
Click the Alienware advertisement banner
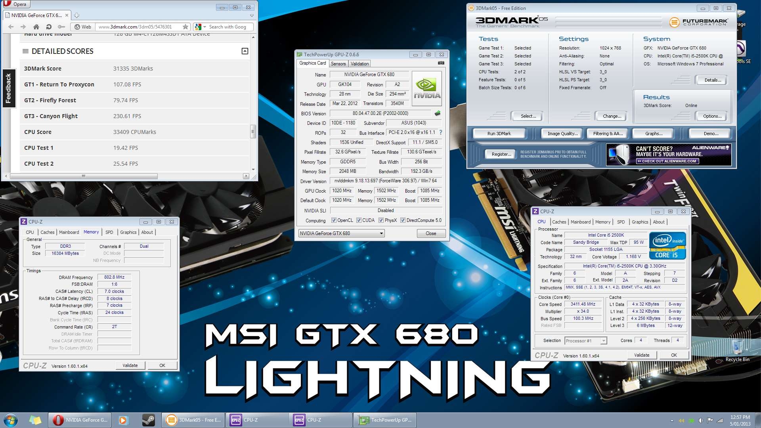pos(669,155)
